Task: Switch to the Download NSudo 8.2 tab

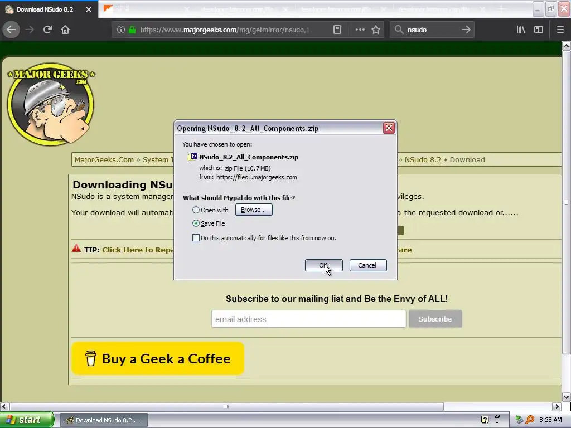Action: pyautogui.click(x=45, y=9)
